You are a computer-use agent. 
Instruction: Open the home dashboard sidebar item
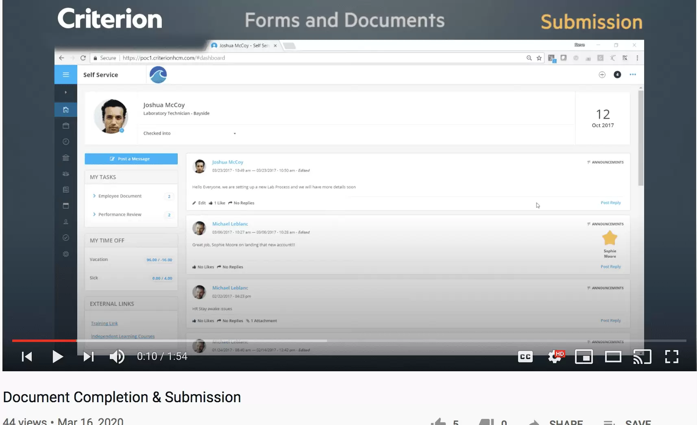click(x=66, y=110)
